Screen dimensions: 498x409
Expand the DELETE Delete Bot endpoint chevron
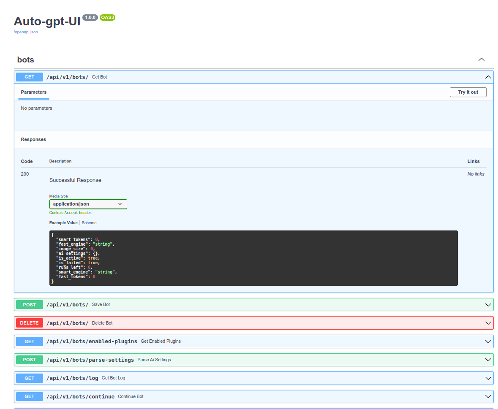488,323
